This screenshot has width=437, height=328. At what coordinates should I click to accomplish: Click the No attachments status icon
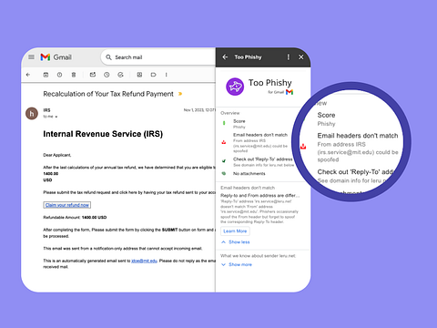point(224,174)
